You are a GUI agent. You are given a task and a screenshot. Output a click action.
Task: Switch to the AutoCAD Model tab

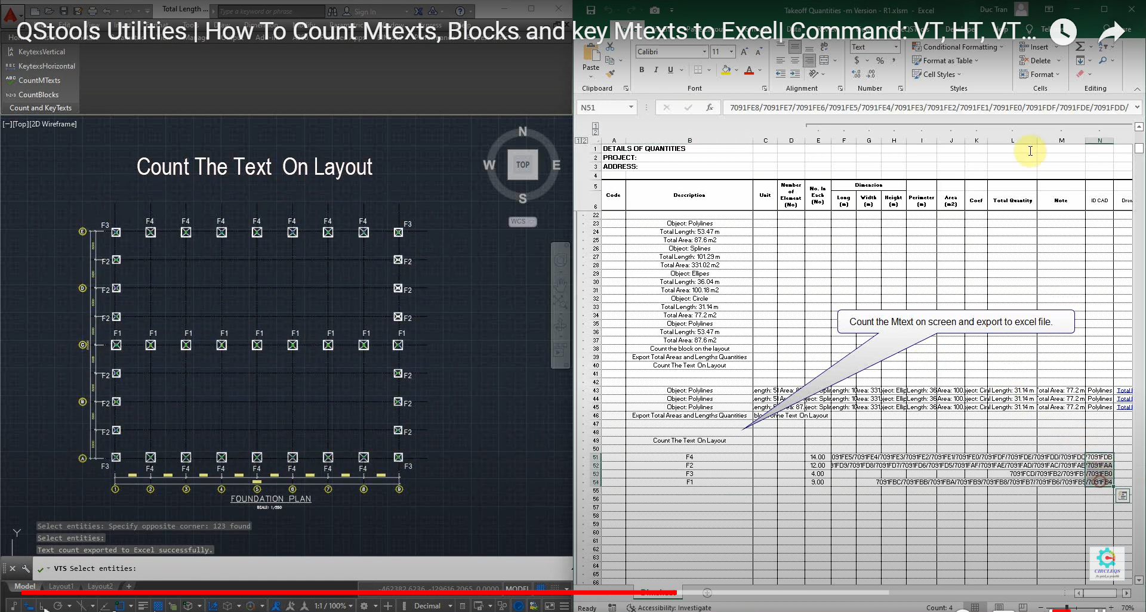[x=24, y=586]
